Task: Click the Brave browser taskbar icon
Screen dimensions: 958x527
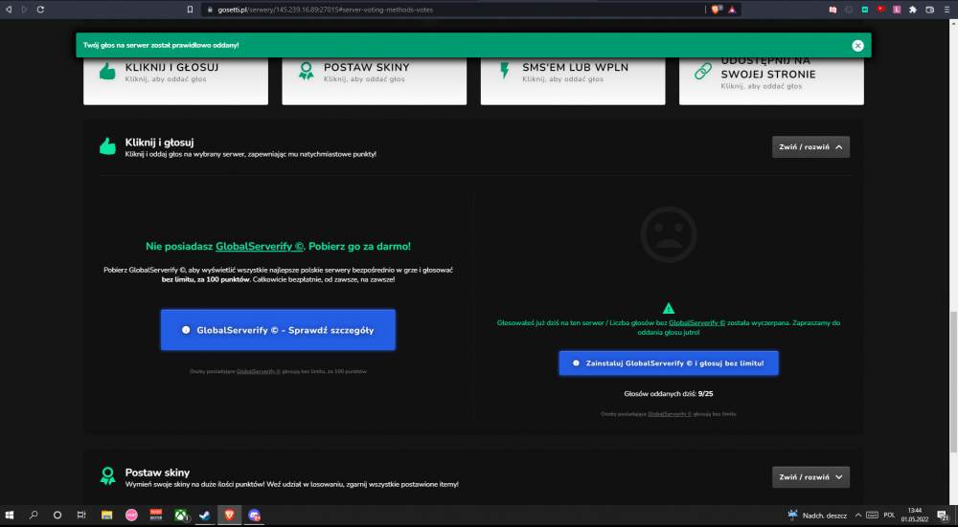Action: [230, 516]
